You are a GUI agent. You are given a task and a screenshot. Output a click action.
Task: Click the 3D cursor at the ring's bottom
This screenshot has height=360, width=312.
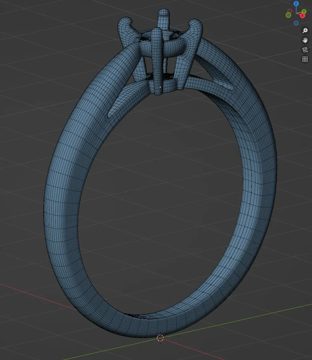pos(160,338)
